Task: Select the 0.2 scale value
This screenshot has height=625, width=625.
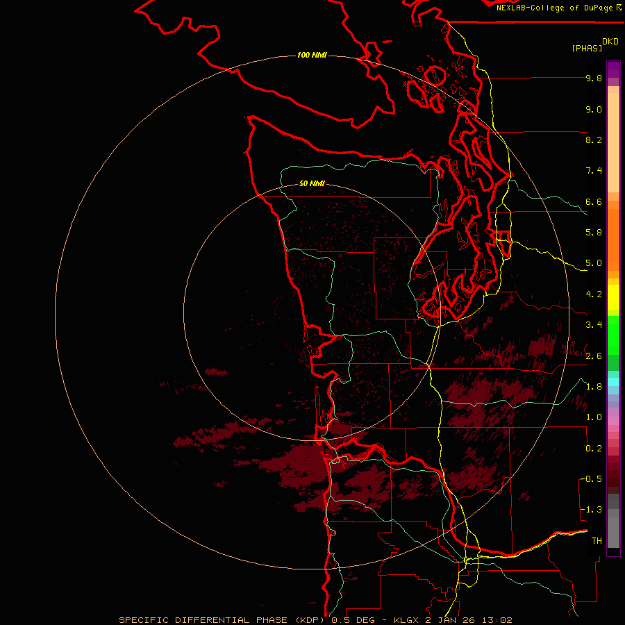Action: click(x=594, y=449)
